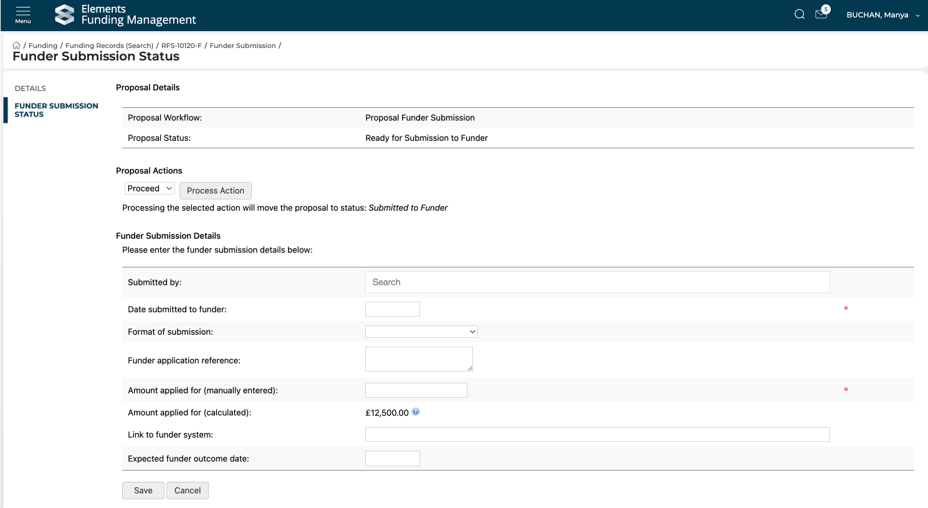
Task: Click the Funder application reference textbox
Action: tap(419, 359)
